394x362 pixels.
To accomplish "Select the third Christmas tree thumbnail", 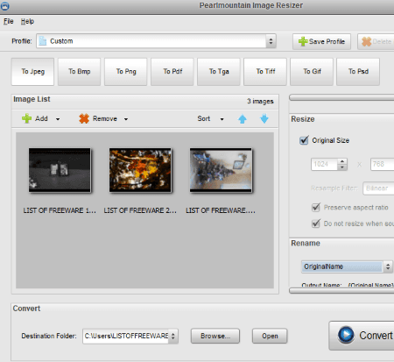I will click(x=221, y=170).
